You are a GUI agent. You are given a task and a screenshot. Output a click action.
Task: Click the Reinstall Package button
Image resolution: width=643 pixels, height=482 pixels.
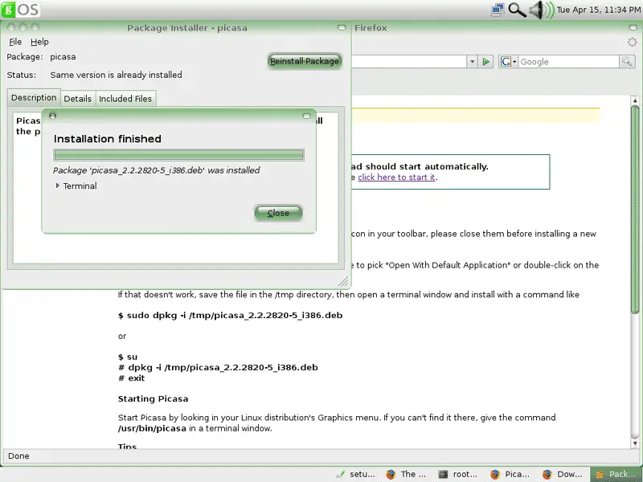pos(305,61)
